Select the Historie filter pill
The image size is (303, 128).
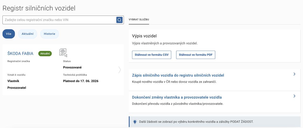point(49,34)
